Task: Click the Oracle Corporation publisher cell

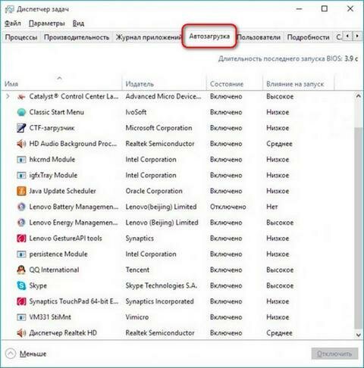Action: (154, 191)
